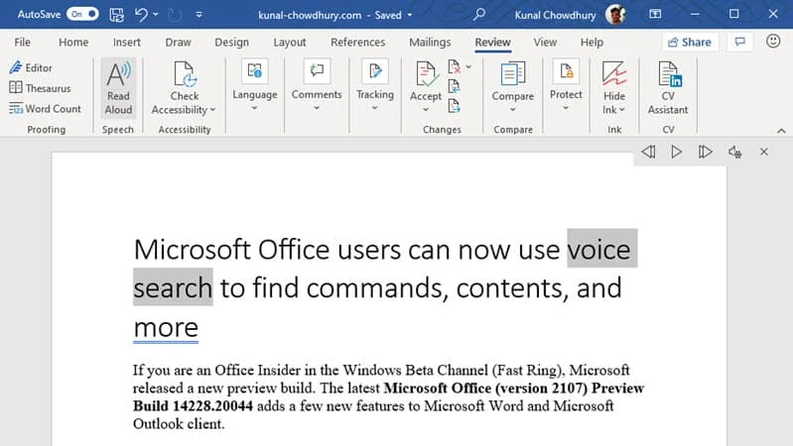Open the Design tab
793x446 pixels.
point(231,43)
